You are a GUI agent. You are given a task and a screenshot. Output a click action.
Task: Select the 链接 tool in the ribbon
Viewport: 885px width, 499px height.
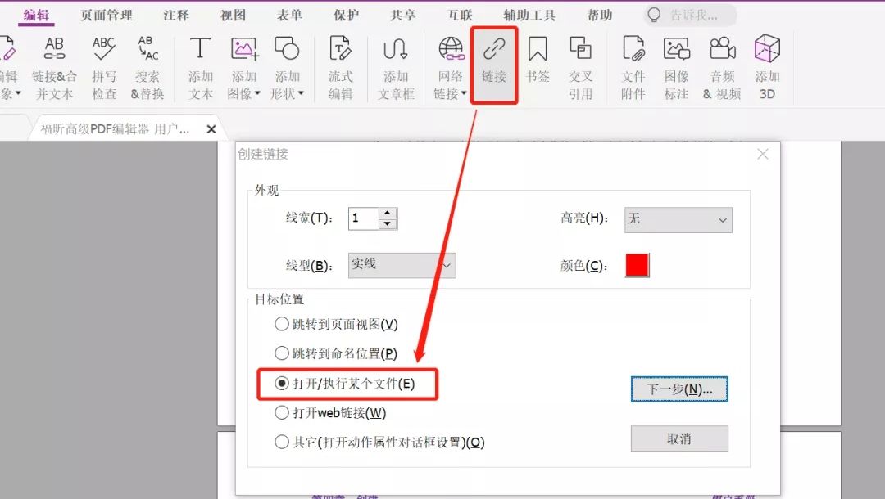click(x=493, y=61)
